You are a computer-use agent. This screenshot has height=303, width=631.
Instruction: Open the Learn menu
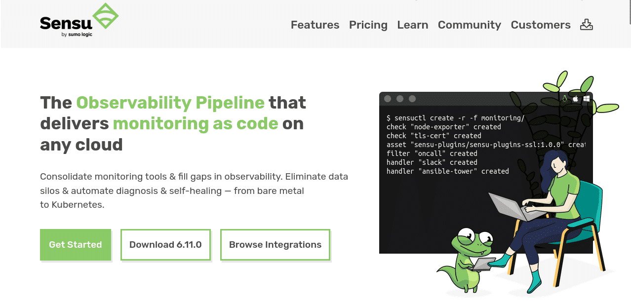[x=413, y=25]
